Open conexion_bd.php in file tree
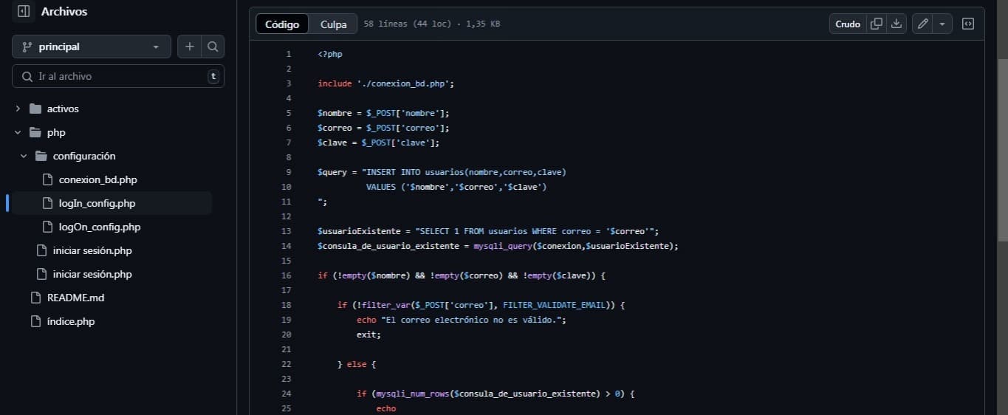1008x415 pixels. tap(97, 179)
